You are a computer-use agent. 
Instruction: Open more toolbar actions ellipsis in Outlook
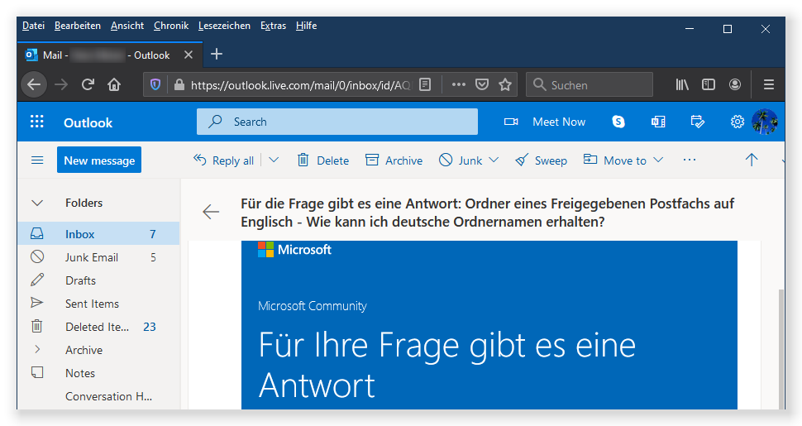[690, 160]
